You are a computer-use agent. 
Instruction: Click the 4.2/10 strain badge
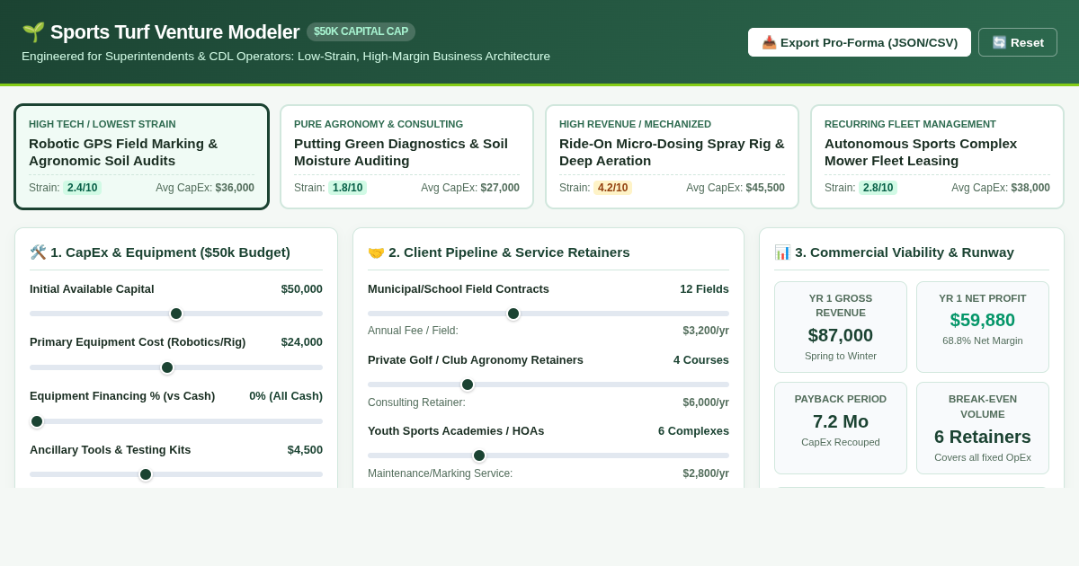tap(612, 188)
